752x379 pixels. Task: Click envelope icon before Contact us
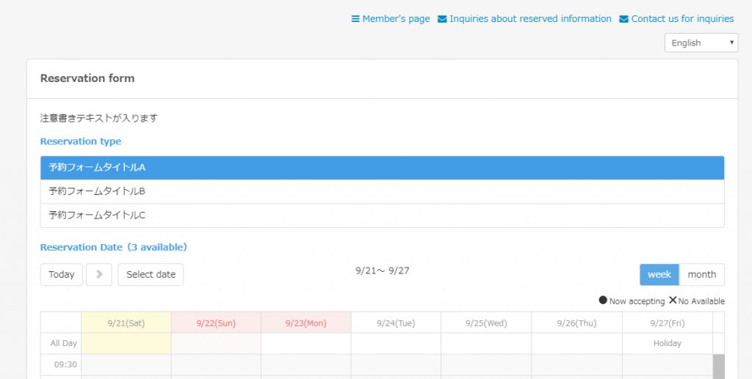[x=624, y=19]
